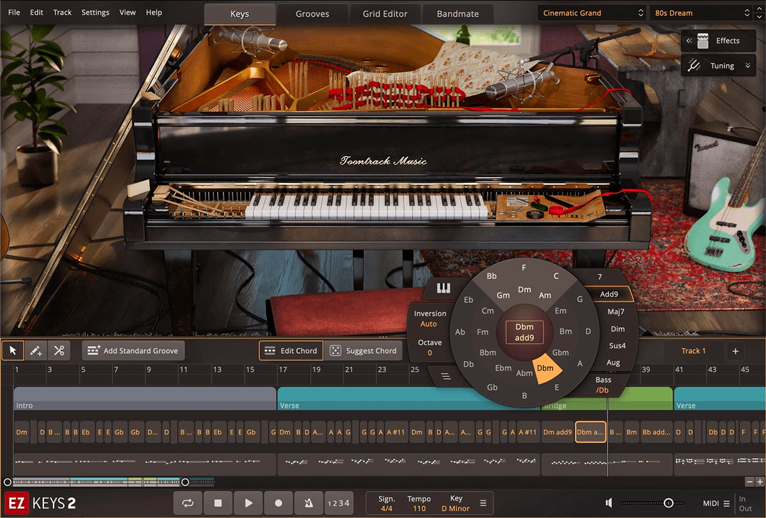The width and height of the screenshot is (766, 518).
Task: Click the Tuning panel icon
Action: tap(695, 65)
